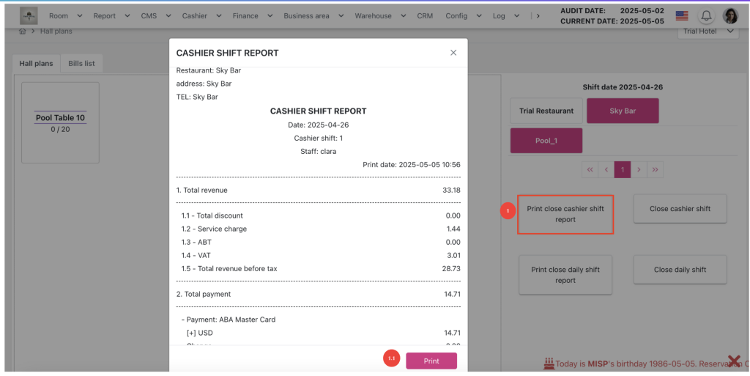The image size is (750, 376).
Task: Close the Cashier Shift Report dialog
Action: point(453,53)
